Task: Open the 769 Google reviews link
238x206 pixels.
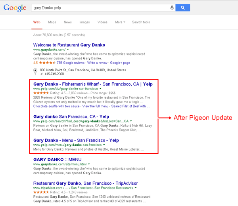Action: [71, 63]
